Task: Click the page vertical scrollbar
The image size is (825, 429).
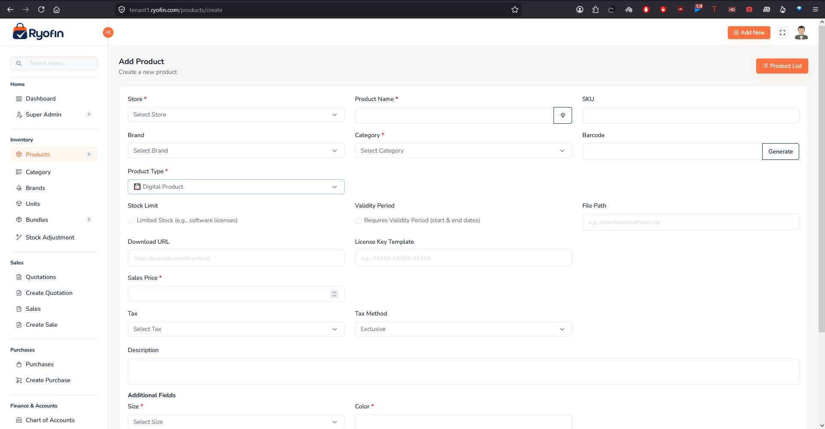Action: coord(822,178)
